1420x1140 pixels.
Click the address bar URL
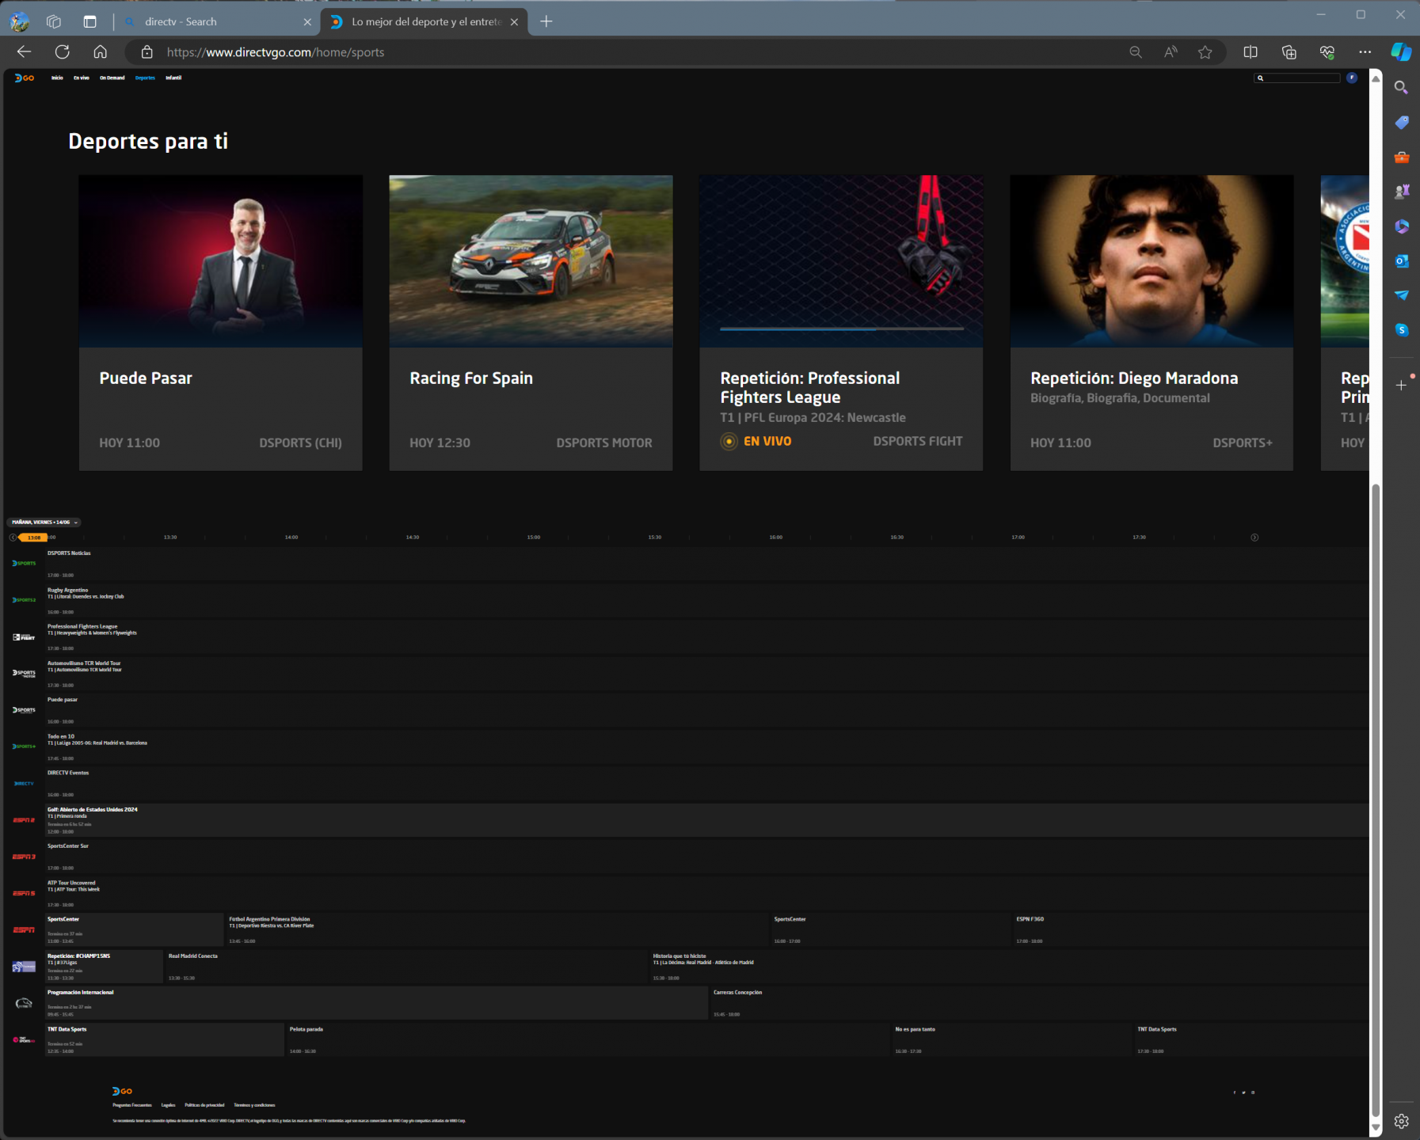pos(276,52)
